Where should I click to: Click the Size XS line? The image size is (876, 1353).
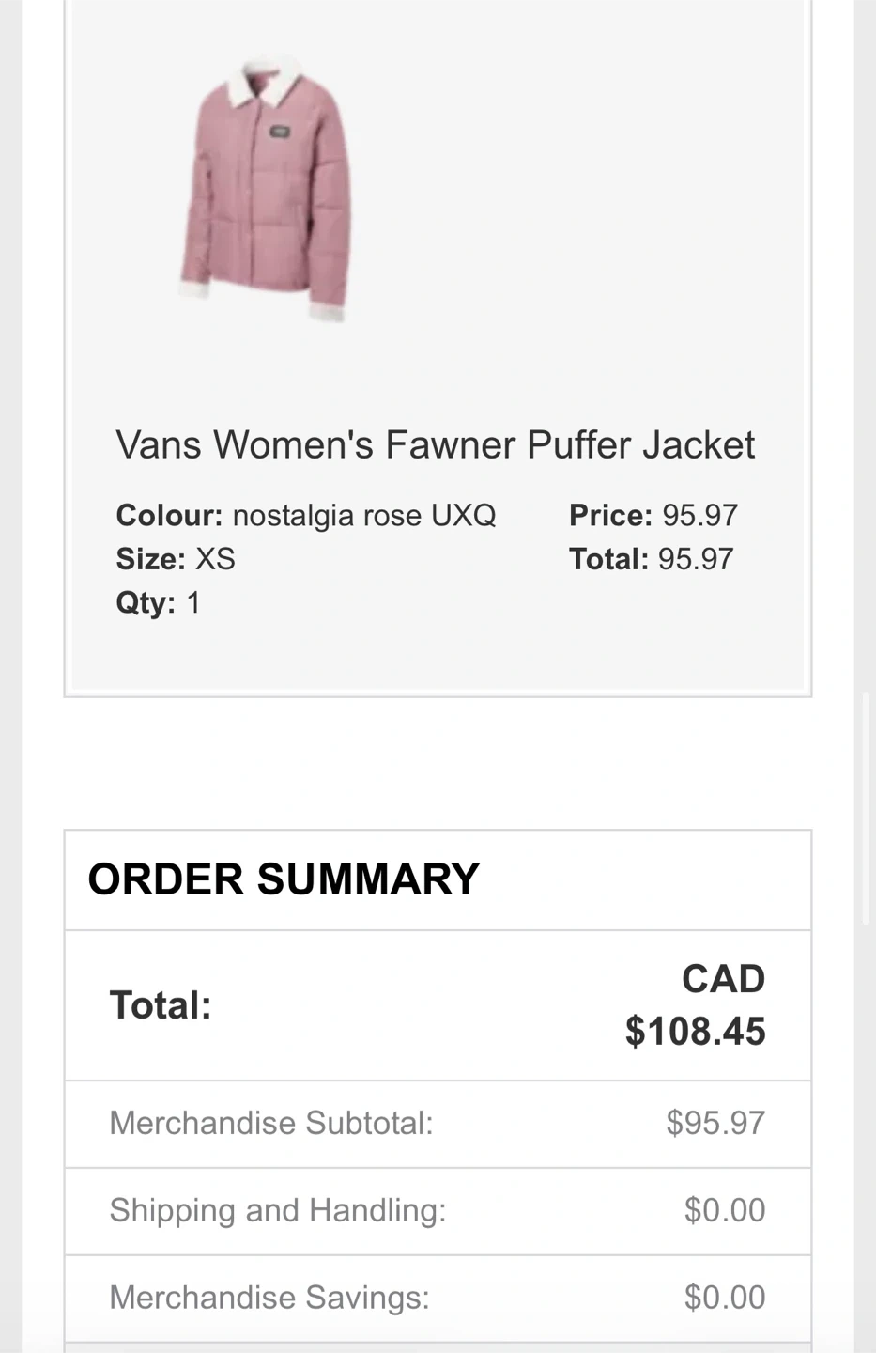click(176, 559)
